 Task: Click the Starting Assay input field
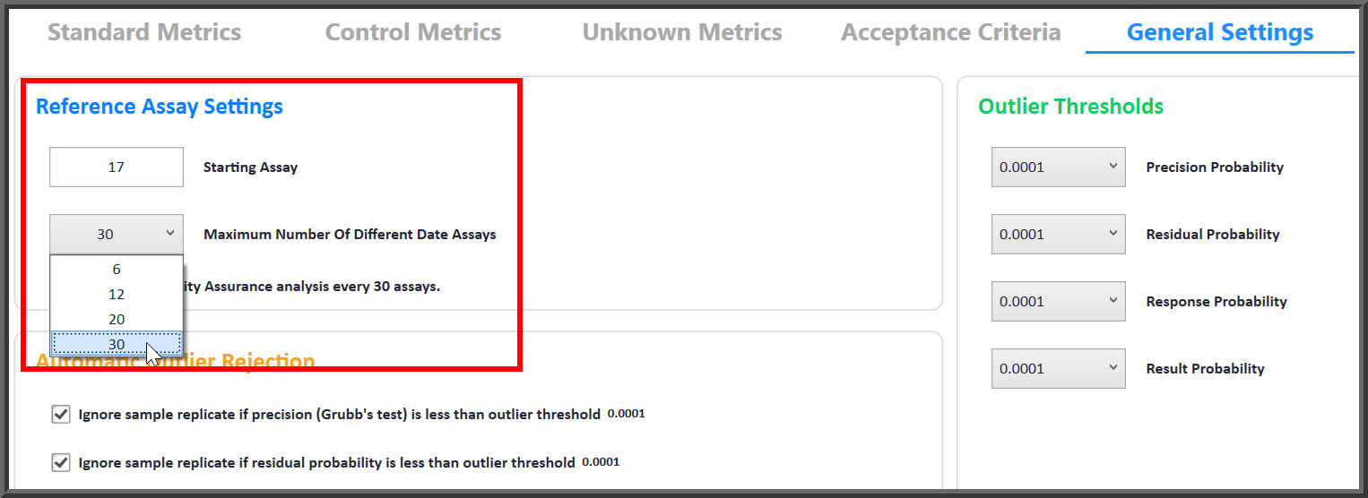(x=117, y=167)
